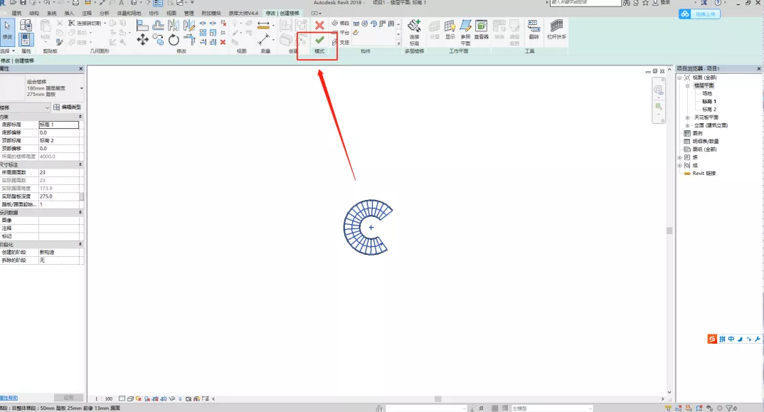The width and height of the screenshot is (764, 412).
Task: Select 场地 in the project browser
Action: tap(707, 93)
